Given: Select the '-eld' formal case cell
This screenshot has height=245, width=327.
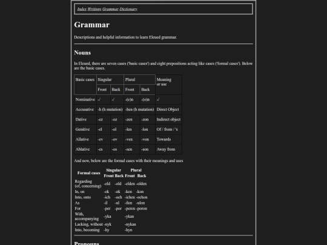Looking at the screenshot, I should coord(107,184).
